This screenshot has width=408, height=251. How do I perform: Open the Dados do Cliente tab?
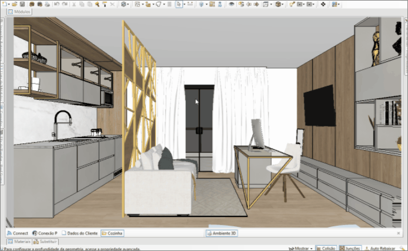pyautogui.click(x=79, y=233)
